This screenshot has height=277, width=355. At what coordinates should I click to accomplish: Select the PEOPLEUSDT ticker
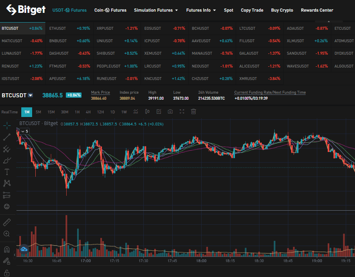point(117,66)
